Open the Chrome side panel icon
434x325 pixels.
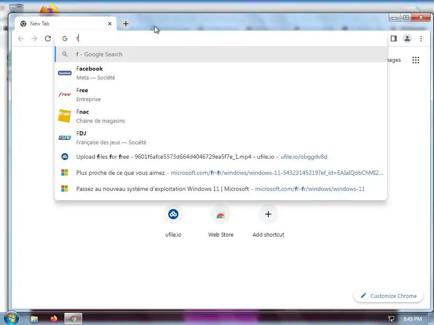click(x=394, y=39)
